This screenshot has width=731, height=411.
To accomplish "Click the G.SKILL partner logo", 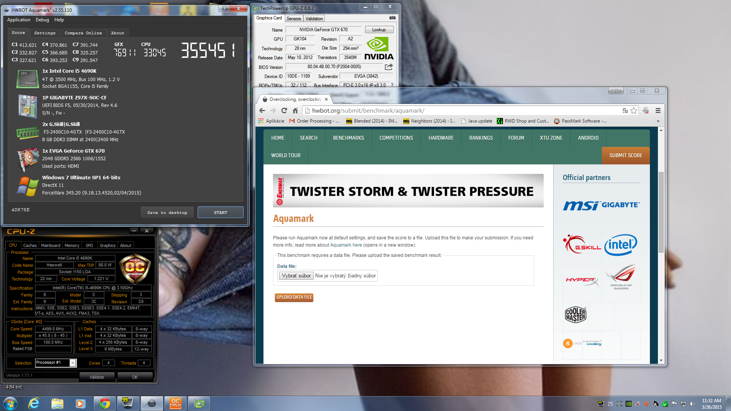I will (582, 244).
